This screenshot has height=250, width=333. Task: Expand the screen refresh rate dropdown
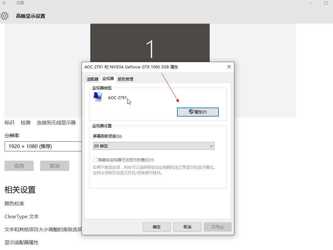click(153, 146)
